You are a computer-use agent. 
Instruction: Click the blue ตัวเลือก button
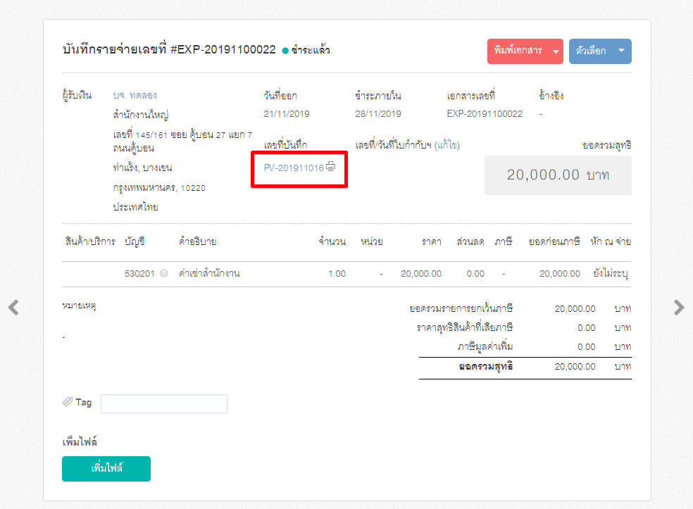pos(600,51)
